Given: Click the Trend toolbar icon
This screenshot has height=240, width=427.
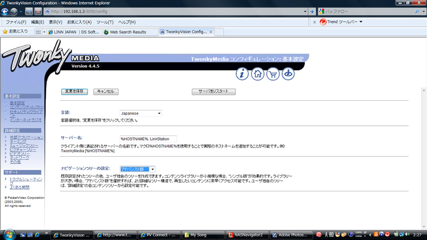Looking at the screenshot, I should (323, 22).
